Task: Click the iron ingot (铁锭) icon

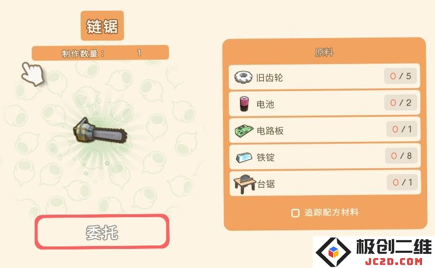Action: (x=244, y=157)
